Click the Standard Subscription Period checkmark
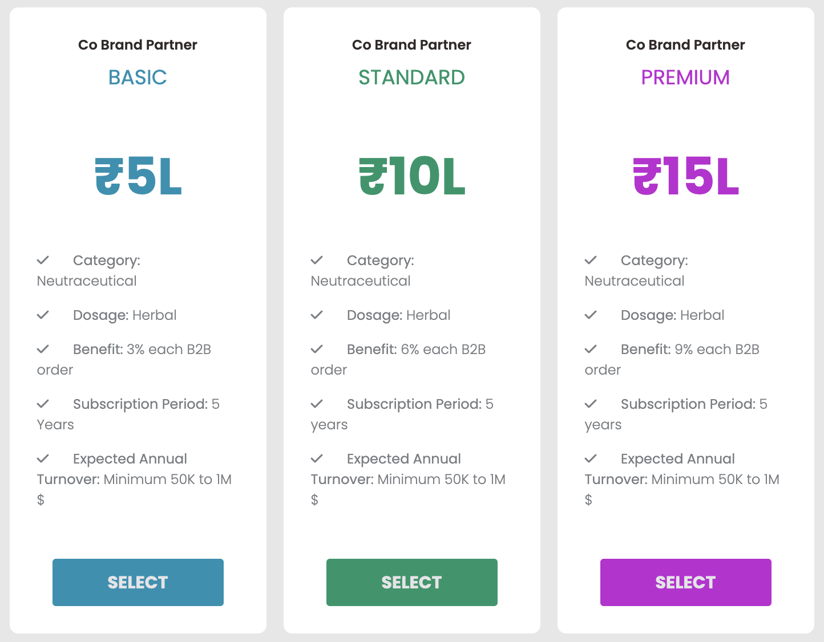The height and width of the screenshot is (642, 824). click(317, 404)
